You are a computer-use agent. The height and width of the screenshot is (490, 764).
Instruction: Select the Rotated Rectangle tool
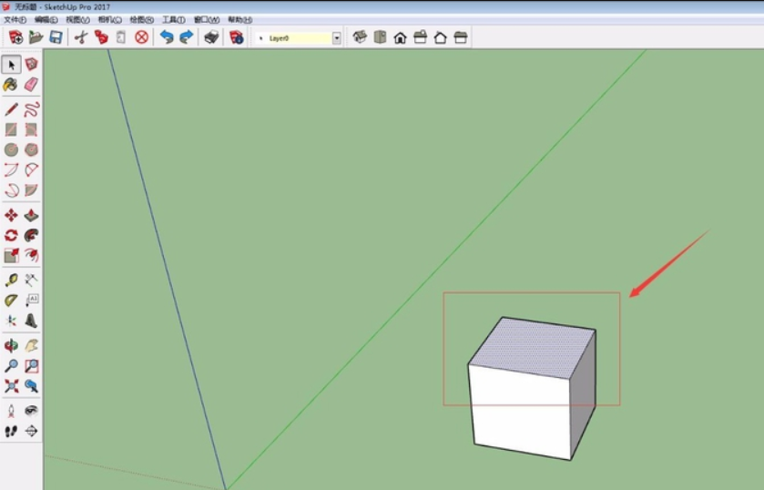[31, 129]
